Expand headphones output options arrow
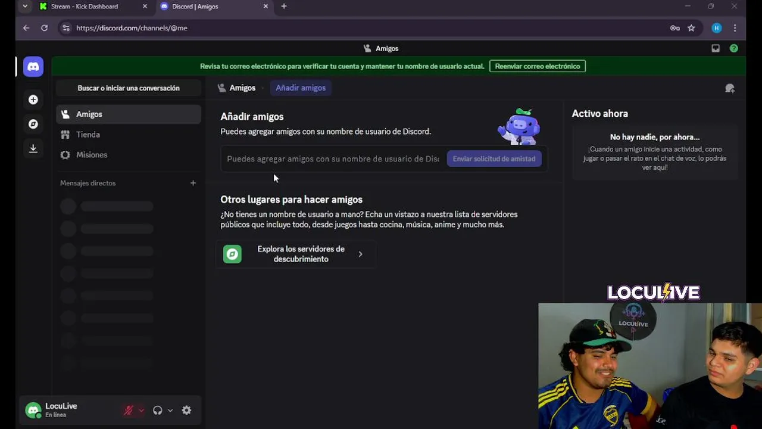The image size is (762, 429). [x=170, y=410]
